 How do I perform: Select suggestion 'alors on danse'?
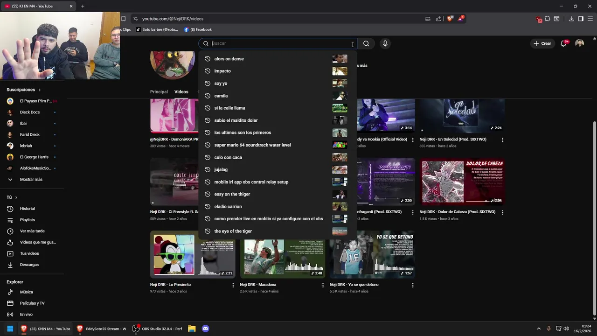(x=278, y=59)
